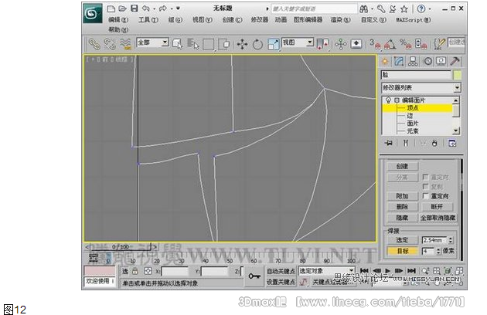Redo the last undone action
This screenshot has width=487, height=315.
(162, 8)
